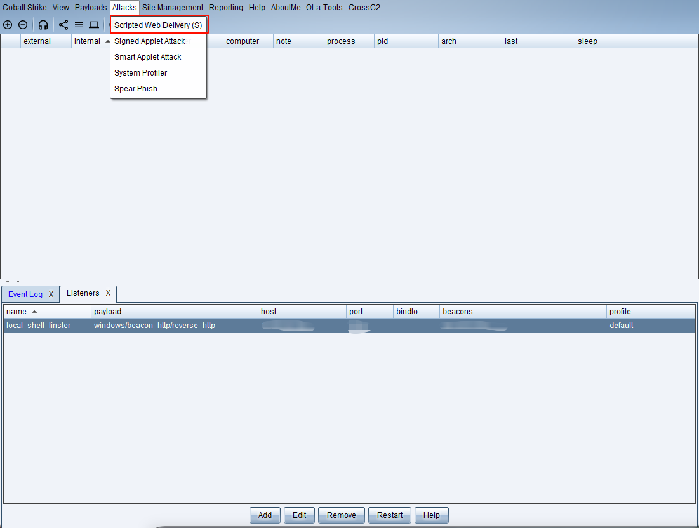This screenshot has height=528, width=699.
Task: Sort sessions by the note column
Action: coord(298,41)
